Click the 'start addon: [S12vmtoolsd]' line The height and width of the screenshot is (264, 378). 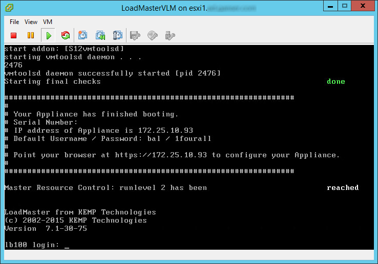click(64, 49)
